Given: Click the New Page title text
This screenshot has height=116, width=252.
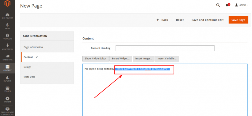Looking at the screenshot, I should 31,6.
